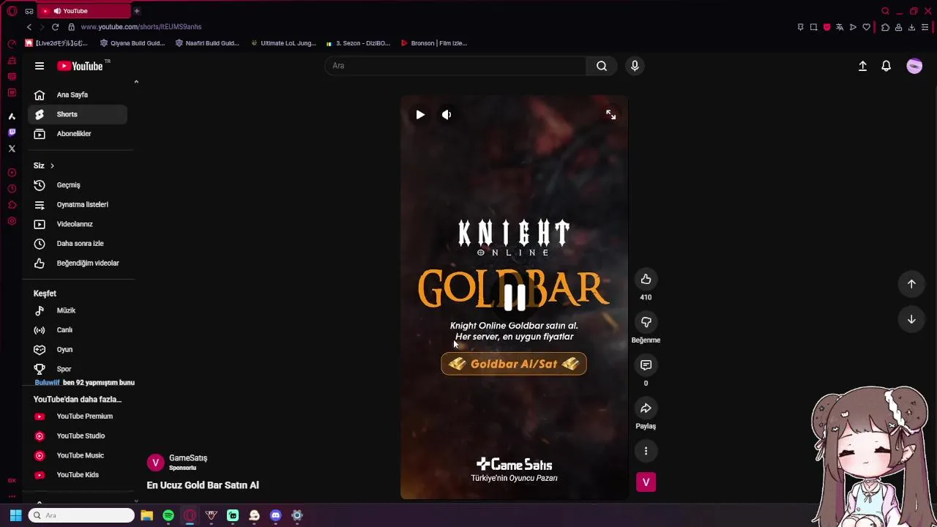Dislike the Short (Beğenme)
Image resolution: width=937 pixels, height=527 pixels.
point(646,322)
